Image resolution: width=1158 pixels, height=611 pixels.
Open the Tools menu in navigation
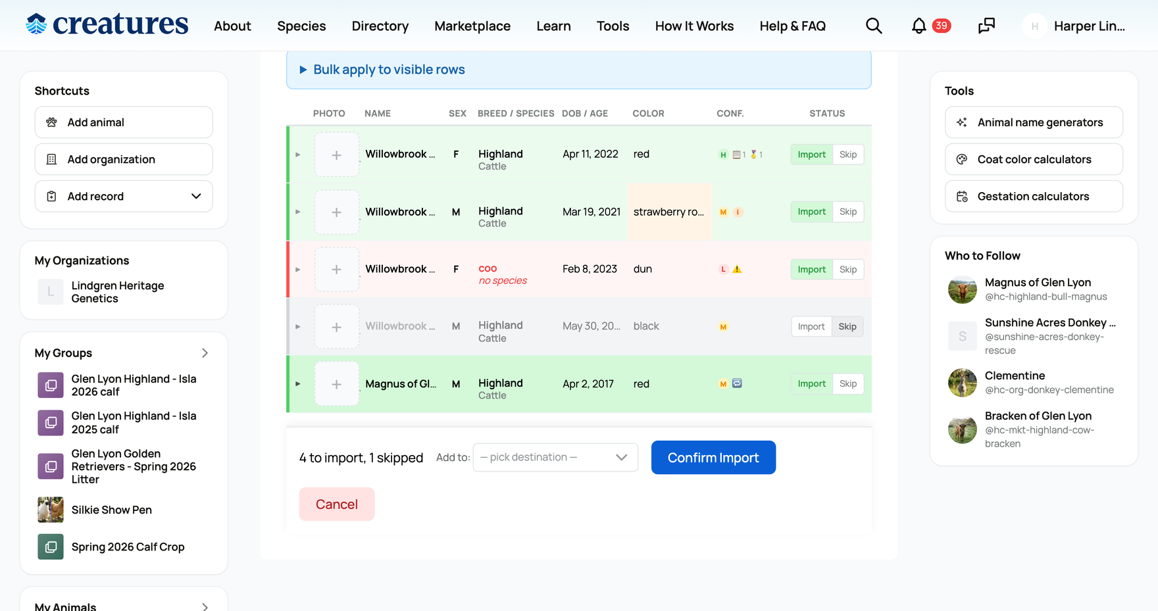click(613, 26)
